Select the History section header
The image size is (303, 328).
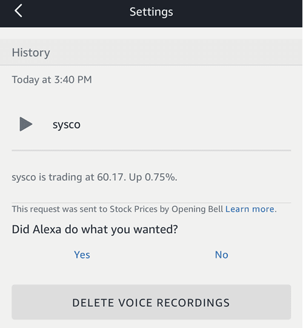151,52
